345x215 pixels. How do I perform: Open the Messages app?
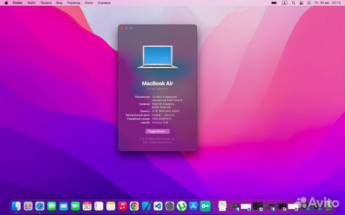click(x=52, y=206)
